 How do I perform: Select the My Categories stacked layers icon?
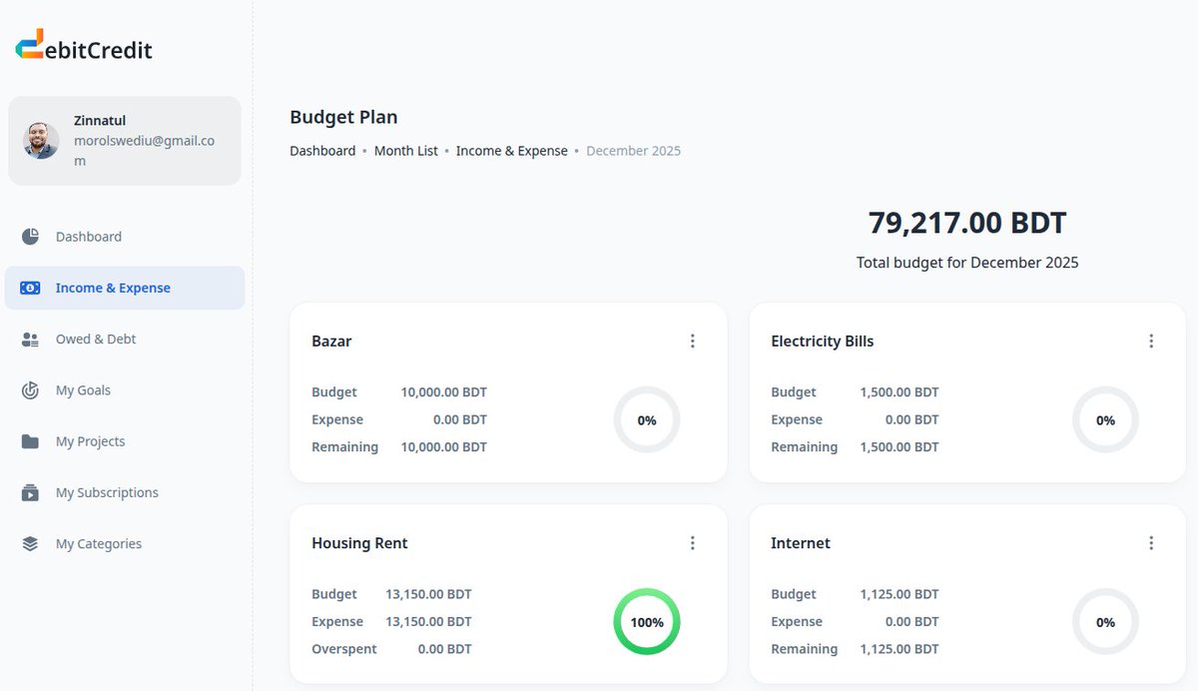point(31,542)
